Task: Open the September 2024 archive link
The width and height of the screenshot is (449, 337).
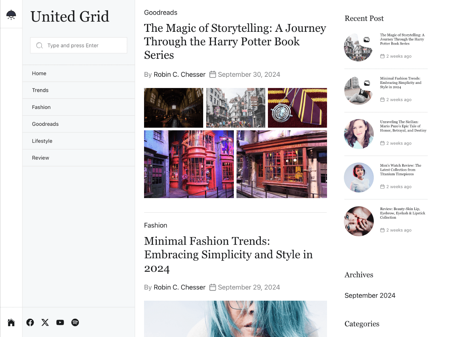Action: [x=370, y=295]
